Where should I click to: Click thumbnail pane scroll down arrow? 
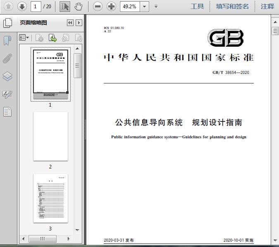coord(77,230)
